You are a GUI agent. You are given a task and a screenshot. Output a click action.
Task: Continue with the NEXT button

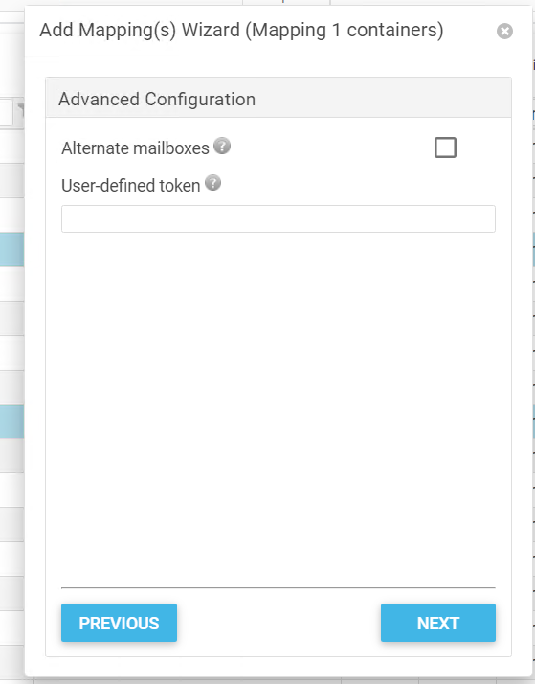point(437,623)
